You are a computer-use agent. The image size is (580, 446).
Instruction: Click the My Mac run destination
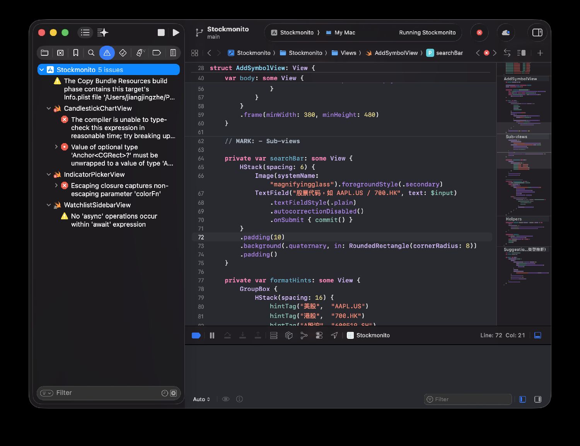coord(345,32)
